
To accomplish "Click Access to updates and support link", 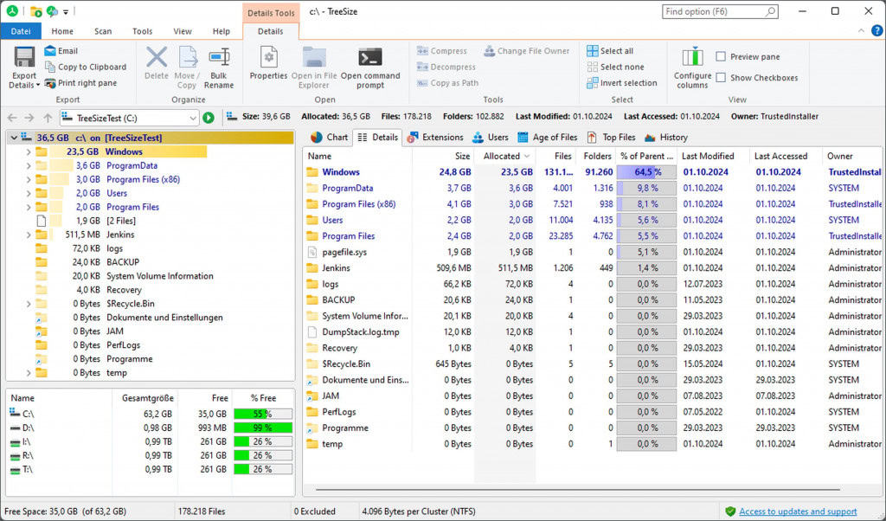I will 797,511.
